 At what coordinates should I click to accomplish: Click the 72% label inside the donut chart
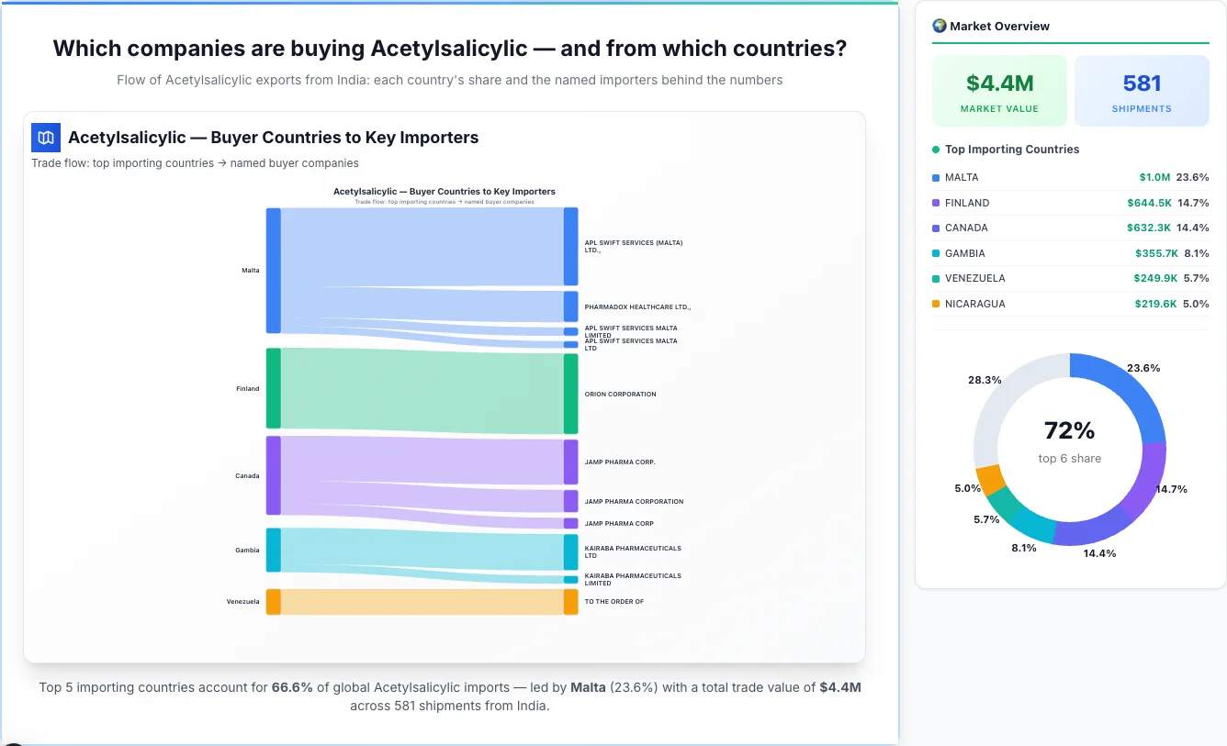pos(1069,429)
